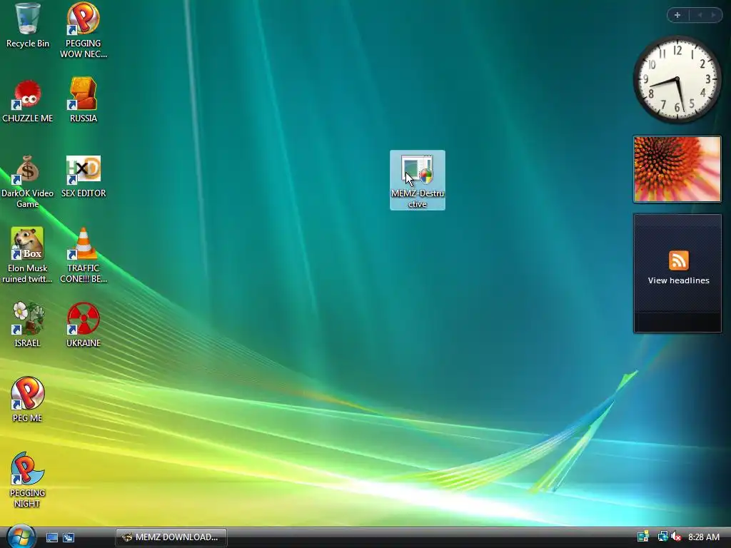Image resolution: width=731 pixels, height=548 pixels.
Task: Click the sidebar previous gadgets arrow
Action: click(x=700, y=15)
